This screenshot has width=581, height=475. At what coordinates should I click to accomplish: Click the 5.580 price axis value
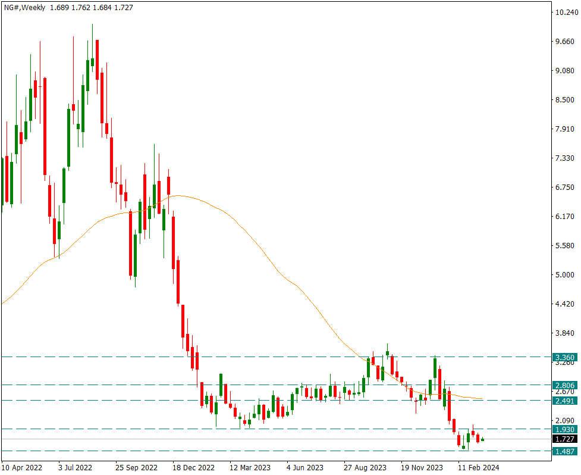tap(565, 245)
